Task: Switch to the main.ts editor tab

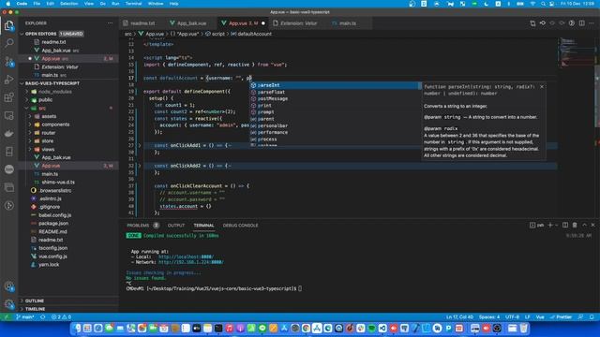Action: (x=344, y=23)
